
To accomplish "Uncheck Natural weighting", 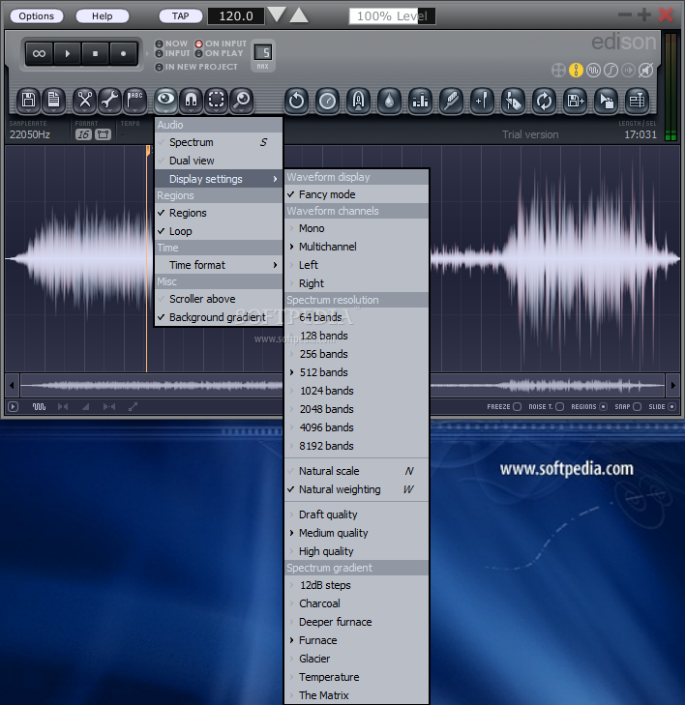I will point(356,489).
